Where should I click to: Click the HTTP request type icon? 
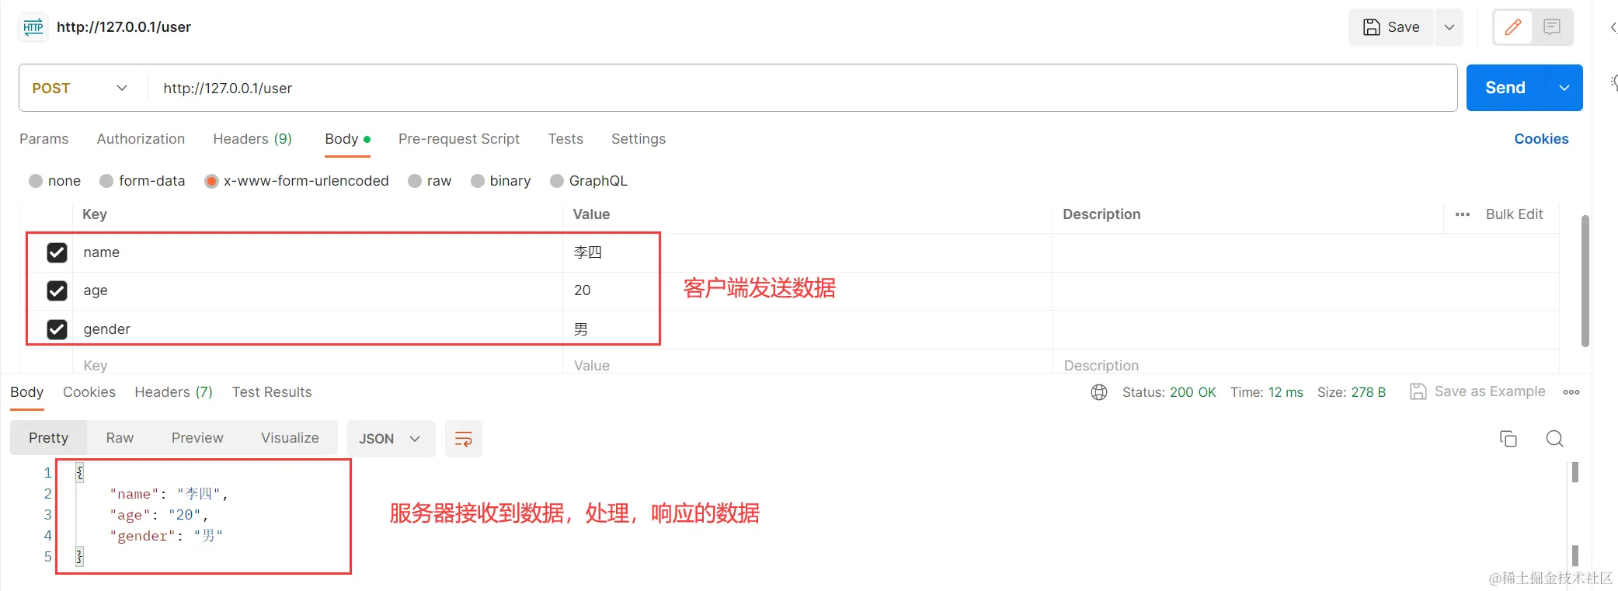(x=33, y=27)
